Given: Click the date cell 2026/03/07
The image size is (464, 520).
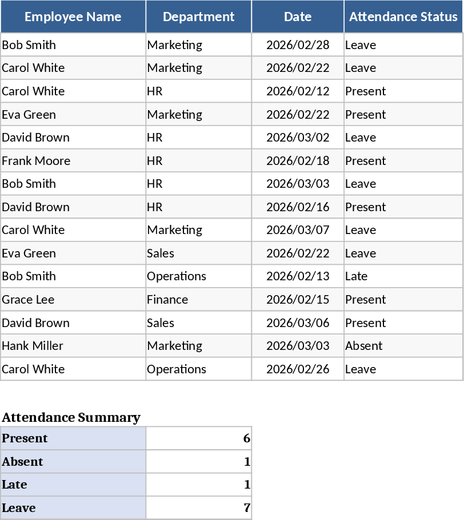Looking at the screenshot, I should coord(298,230).
